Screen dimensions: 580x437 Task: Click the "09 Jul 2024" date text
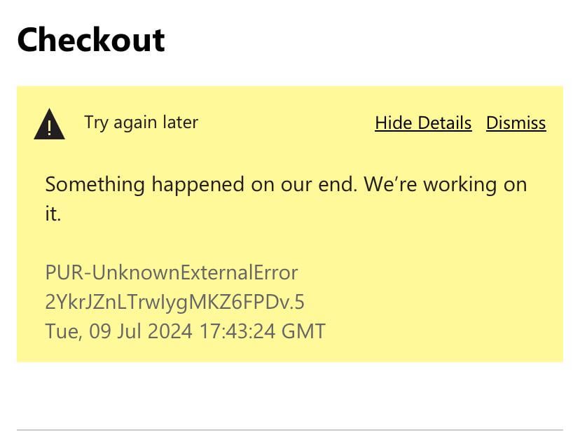click(x=140, y=331)
